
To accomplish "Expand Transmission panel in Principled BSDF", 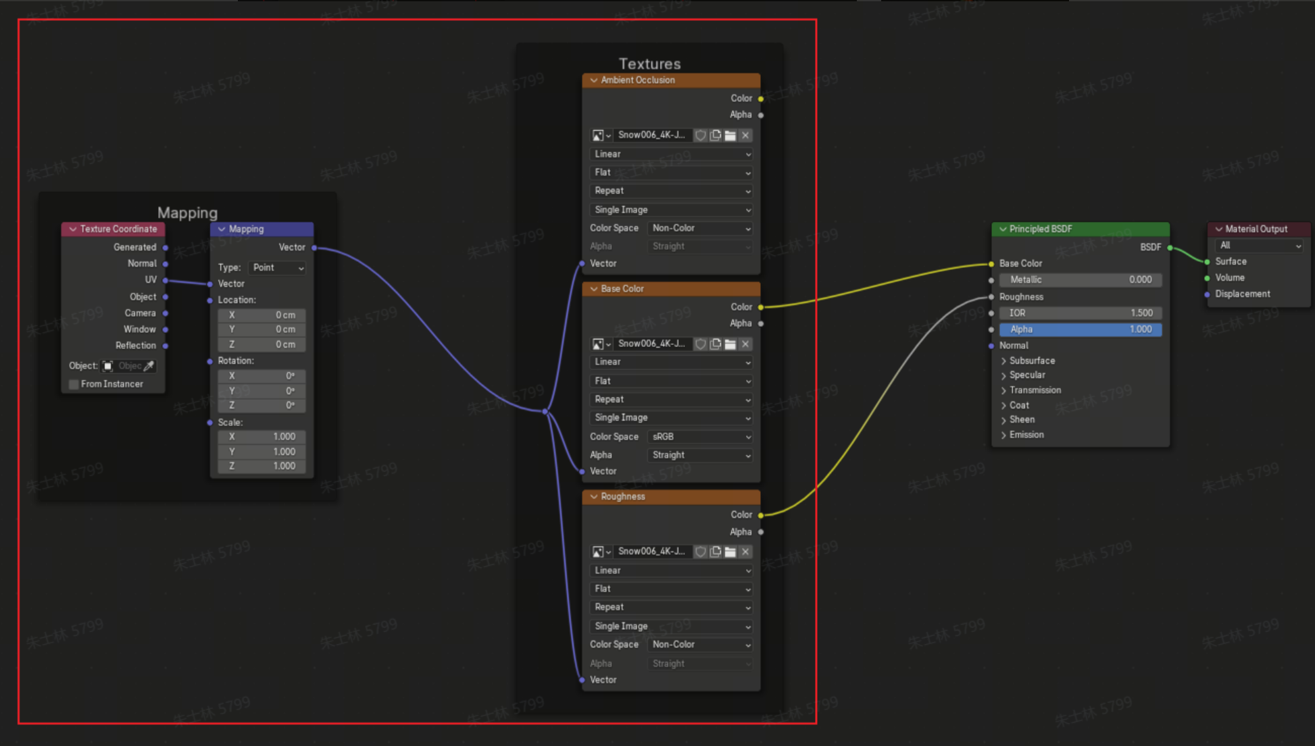I will (1004, 390).
